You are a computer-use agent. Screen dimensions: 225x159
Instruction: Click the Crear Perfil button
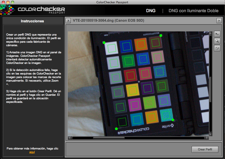click(205, 149)
